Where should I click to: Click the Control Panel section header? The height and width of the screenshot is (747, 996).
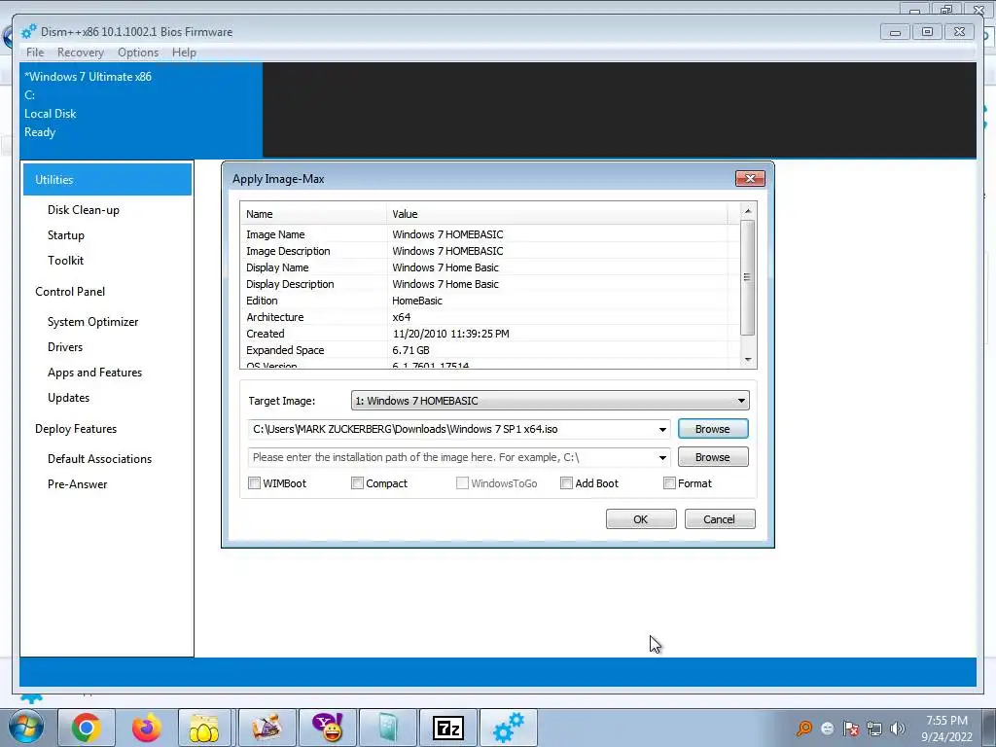click(70, 292)
